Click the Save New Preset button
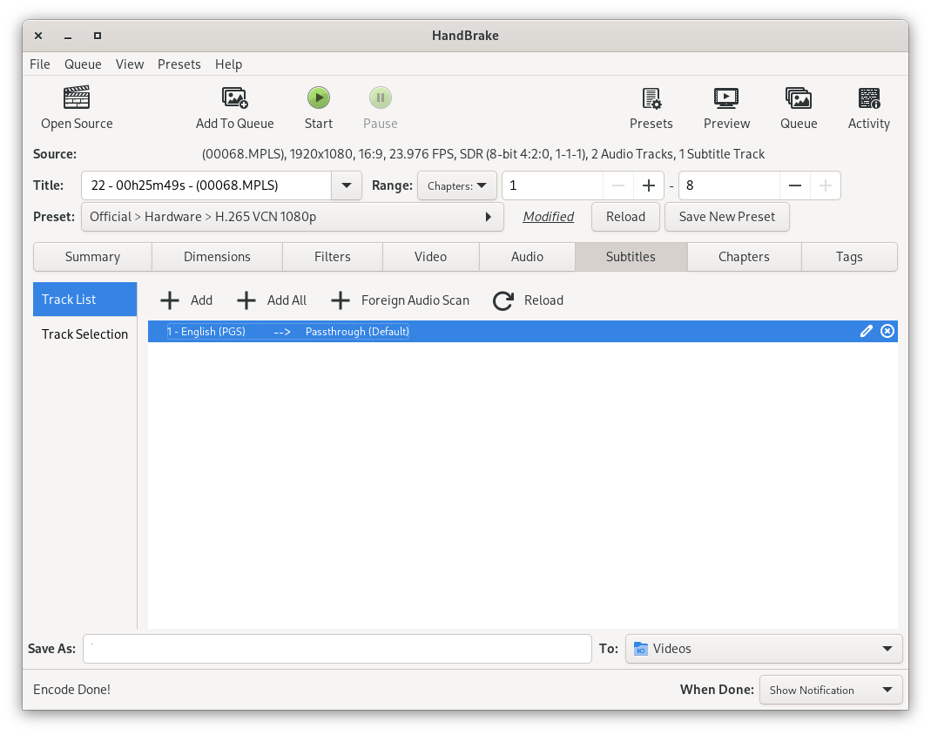The width and height of the screenshot is (931, 735). (x=726, y=217)
